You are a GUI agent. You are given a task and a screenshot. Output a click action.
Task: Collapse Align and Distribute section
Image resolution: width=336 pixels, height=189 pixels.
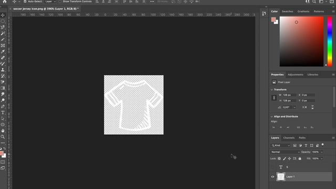(x=272, y=117)
